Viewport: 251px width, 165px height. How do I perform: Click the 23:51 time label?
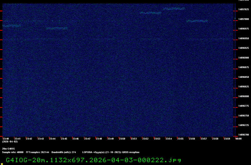(x=134, y=139)
